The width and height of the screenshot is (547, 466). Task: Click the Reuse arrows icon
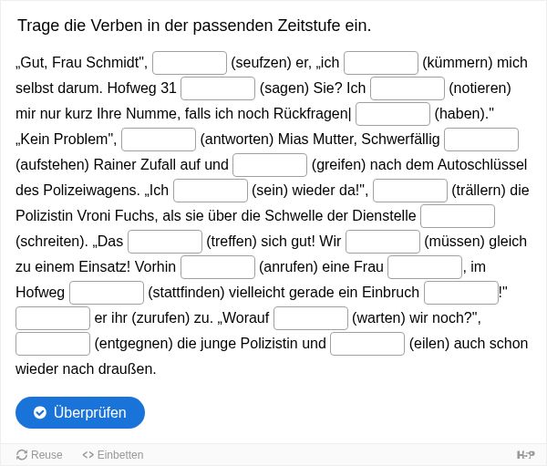22,455
